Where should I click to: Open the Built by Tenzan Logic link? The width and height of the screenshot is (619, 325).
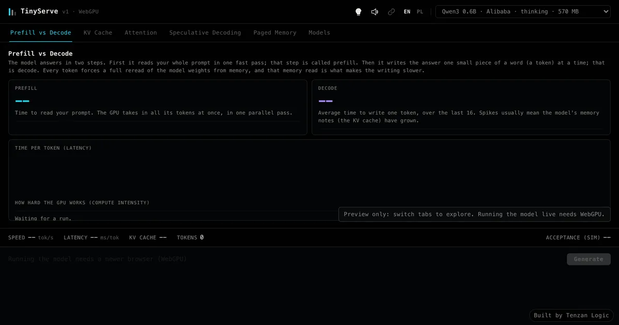point(572,315)
